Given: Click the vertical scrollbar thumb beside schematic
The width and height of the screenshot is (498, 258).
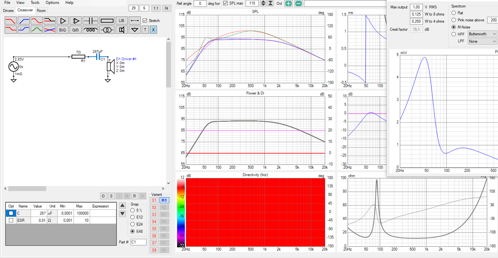Looking at the screenshot, I should point(168,64).
